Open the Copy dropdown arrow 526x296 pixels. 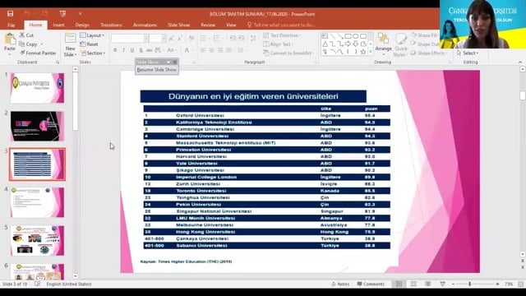tap(42, 44)
